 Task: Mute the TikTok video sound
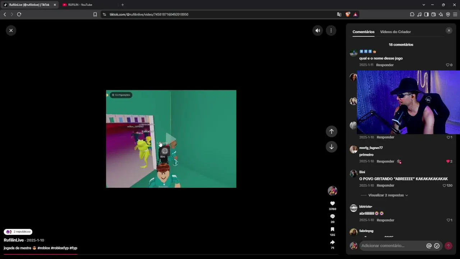tap(318, 31)
